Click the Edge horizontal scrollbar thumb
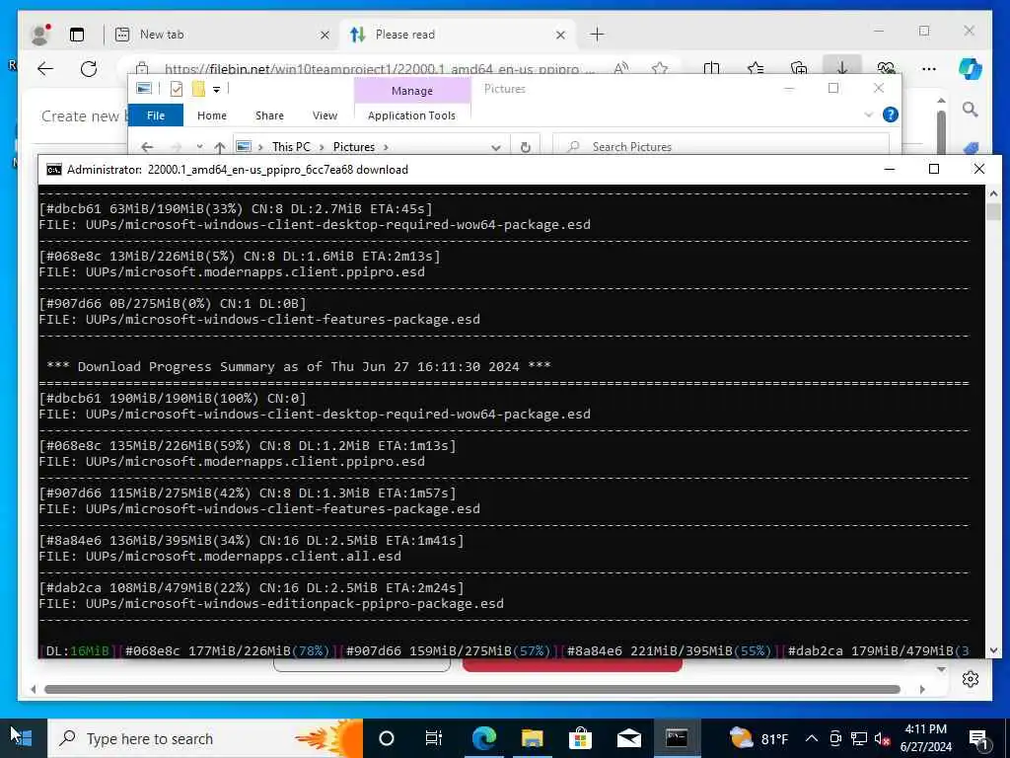 point(472,689)
